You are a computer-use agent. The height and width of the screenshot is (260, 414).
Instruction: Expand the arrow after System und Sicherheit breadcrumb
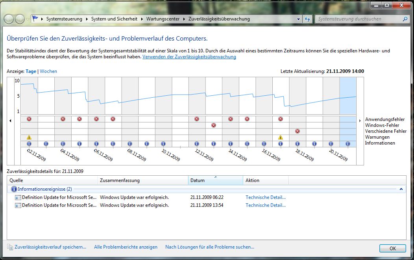142,19
